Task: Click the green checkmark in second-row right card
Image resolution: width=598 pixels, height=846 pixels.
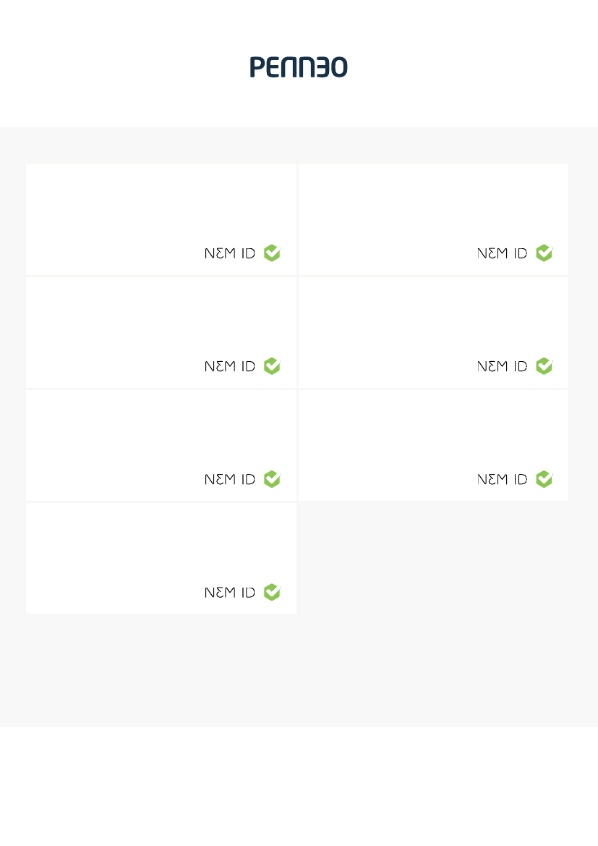Action: tap(544, 365)
